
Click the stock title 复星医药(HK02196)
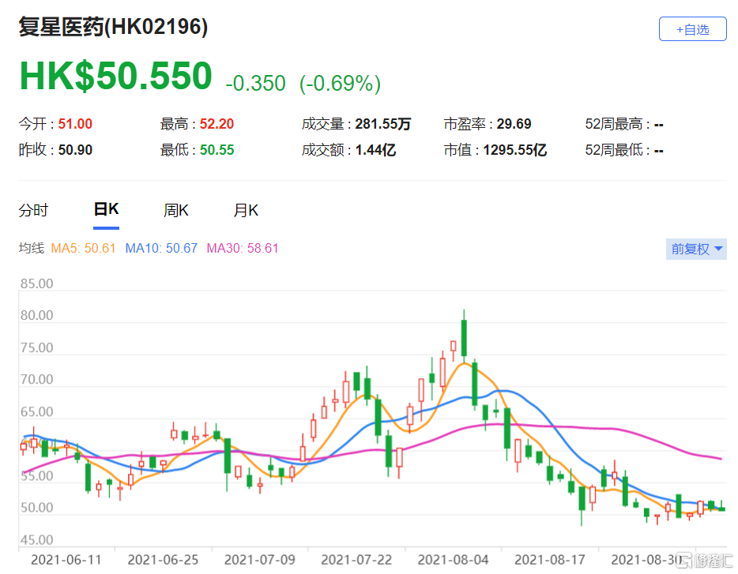[113, 27]
